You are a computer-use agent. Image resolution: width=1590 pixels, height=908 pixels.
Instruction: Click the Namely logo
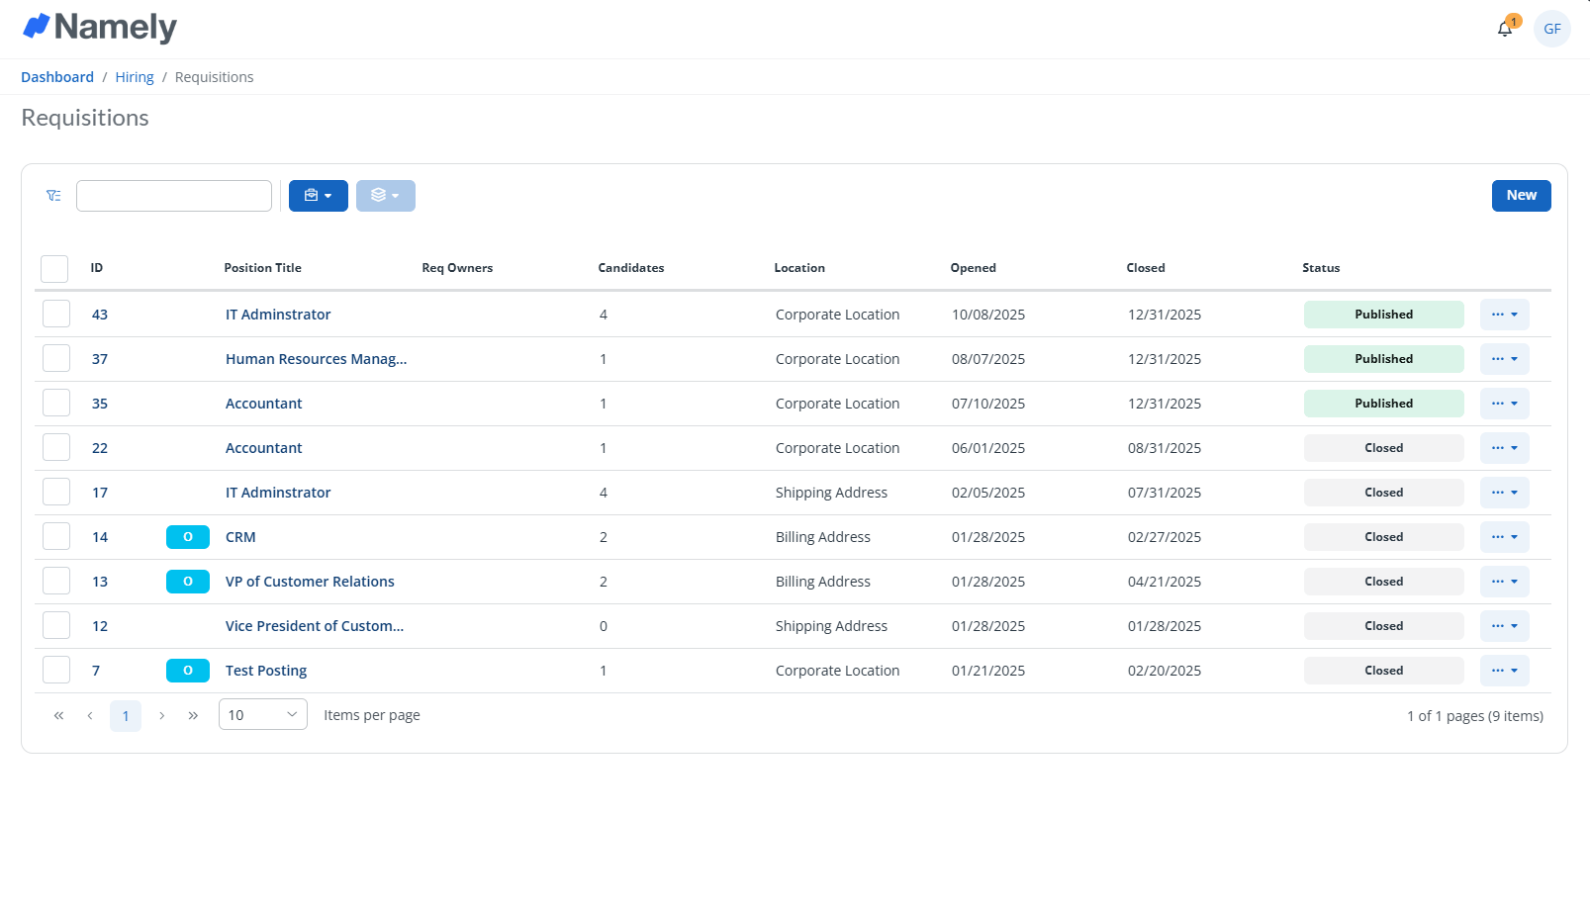99,27
